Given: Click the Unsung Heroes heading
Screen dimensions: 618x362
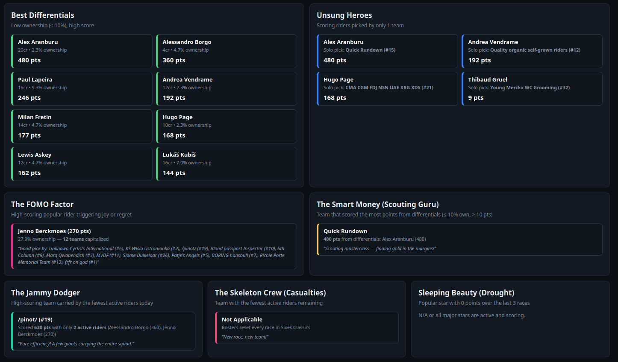Looking at the screenshot, I should [344, 15].
